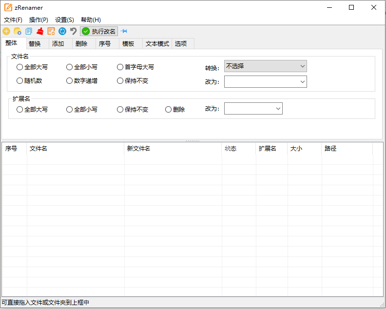Click the blue circular refresh icon
Screen dimensions: 386x309
tap(62, 31)
